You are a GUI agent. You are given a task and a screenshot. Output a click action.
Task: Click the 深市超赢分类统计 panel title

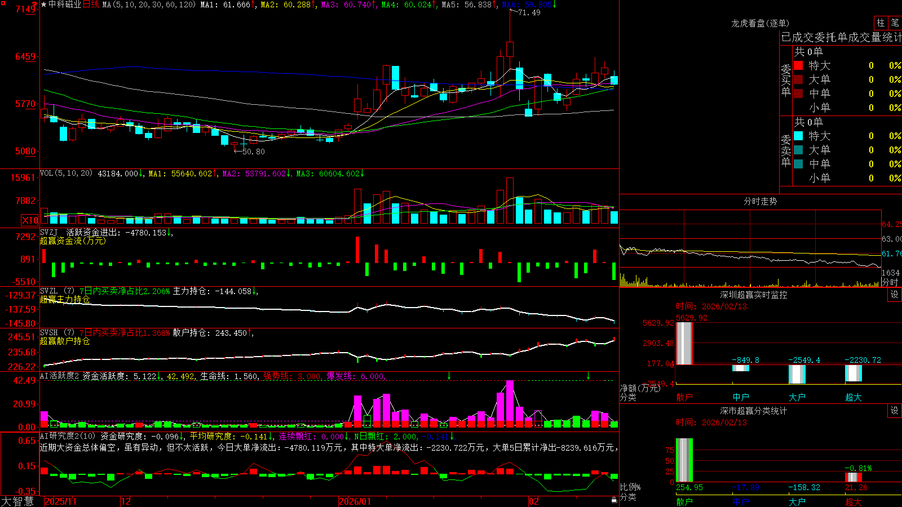(754, 411)
